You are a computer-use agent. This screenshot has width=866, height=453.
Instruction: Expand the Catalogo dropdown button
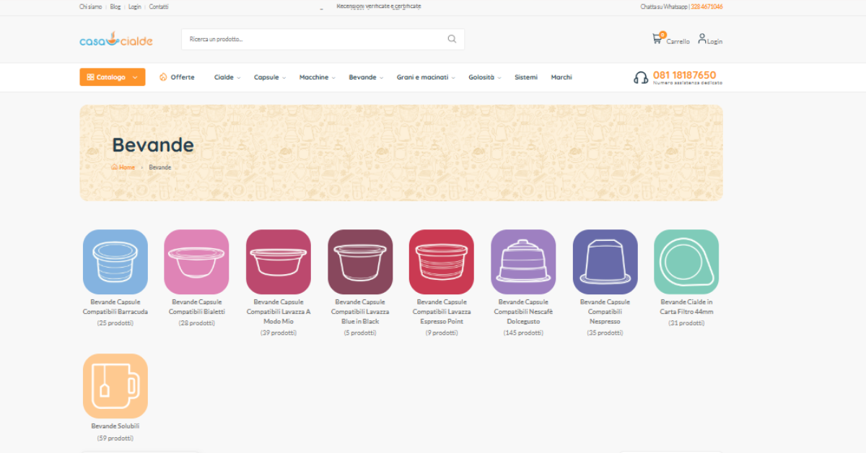pyautogui.click(x=113, y=77)
